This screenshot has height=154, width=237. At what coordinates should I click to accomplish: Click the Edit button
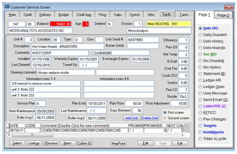pyautogui.click(x=145, y=143)
